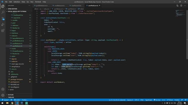Click the CRLF end-of-line indicator
This screenshot has width=188, height=105.
click(142, 100)
